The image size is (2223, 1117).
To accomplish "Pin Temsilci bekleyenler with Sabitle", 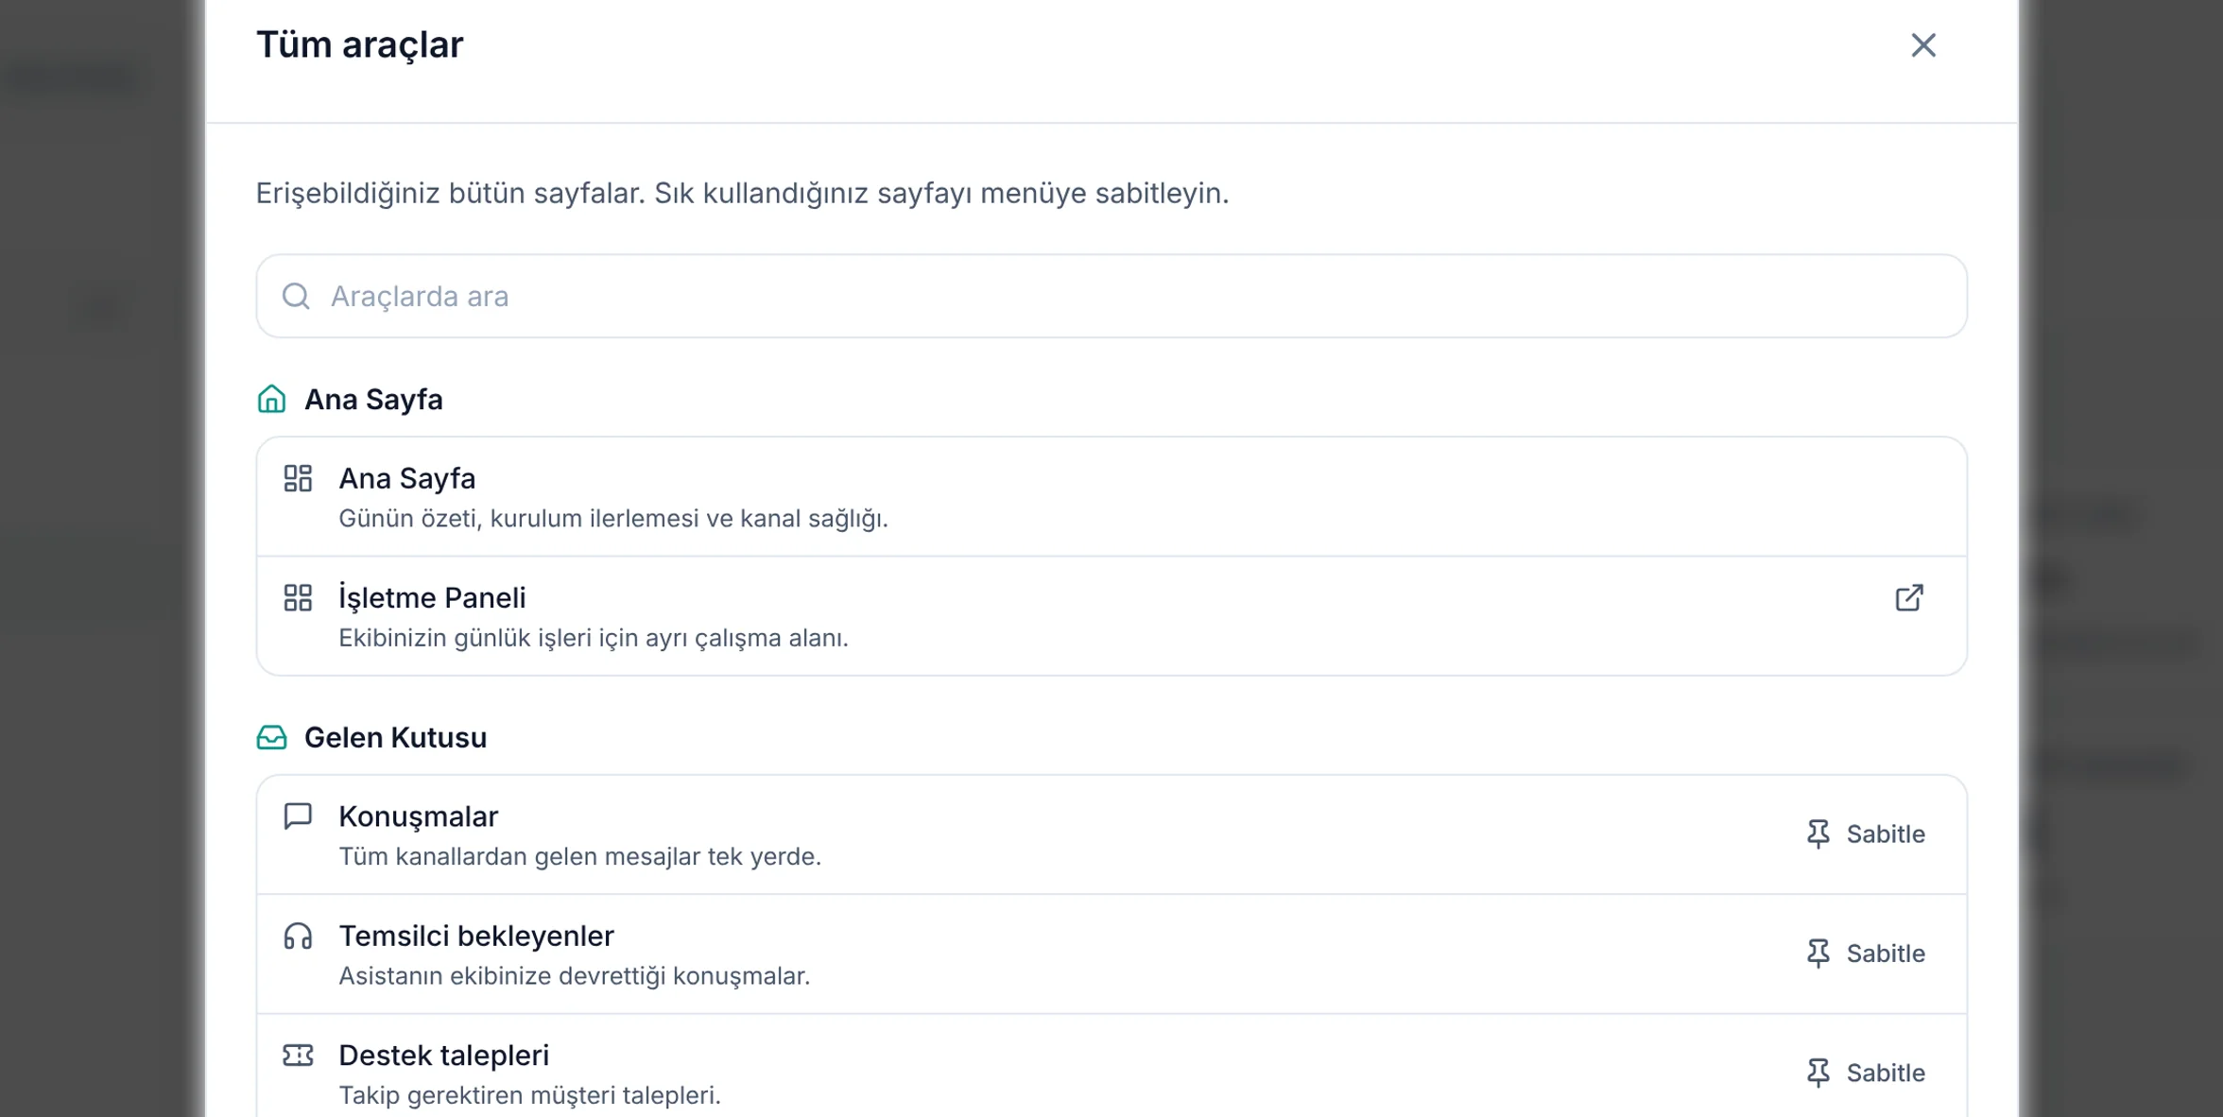I will pos(1865,954).
